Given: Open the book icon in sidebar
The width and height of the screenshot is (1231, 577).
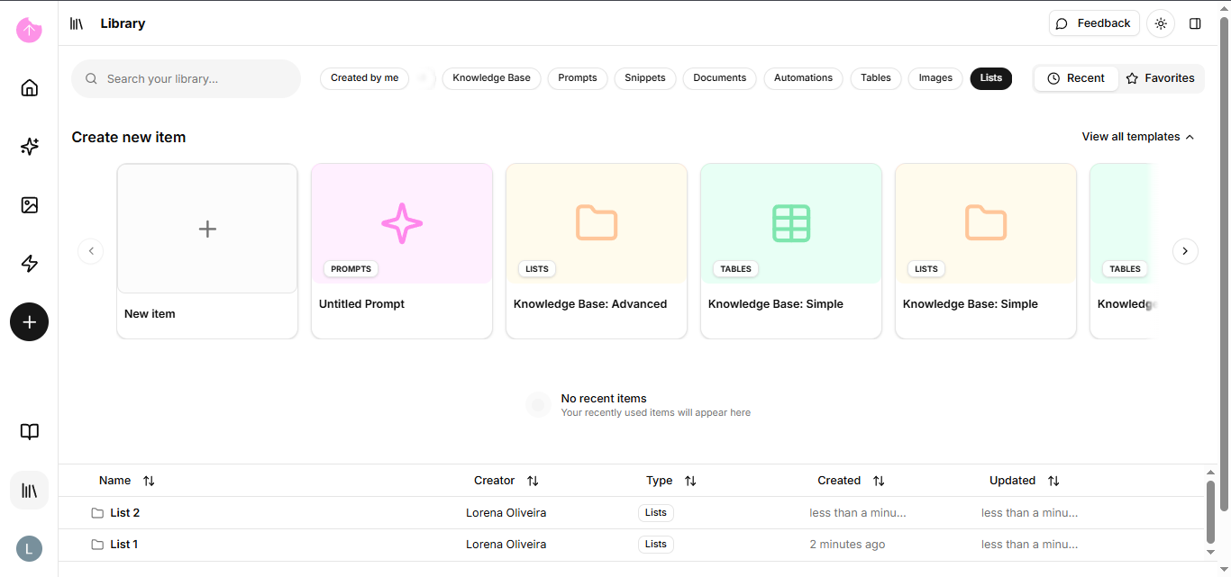Looking at the screenshot, I should pyautogui.click(x=30, y=432).
